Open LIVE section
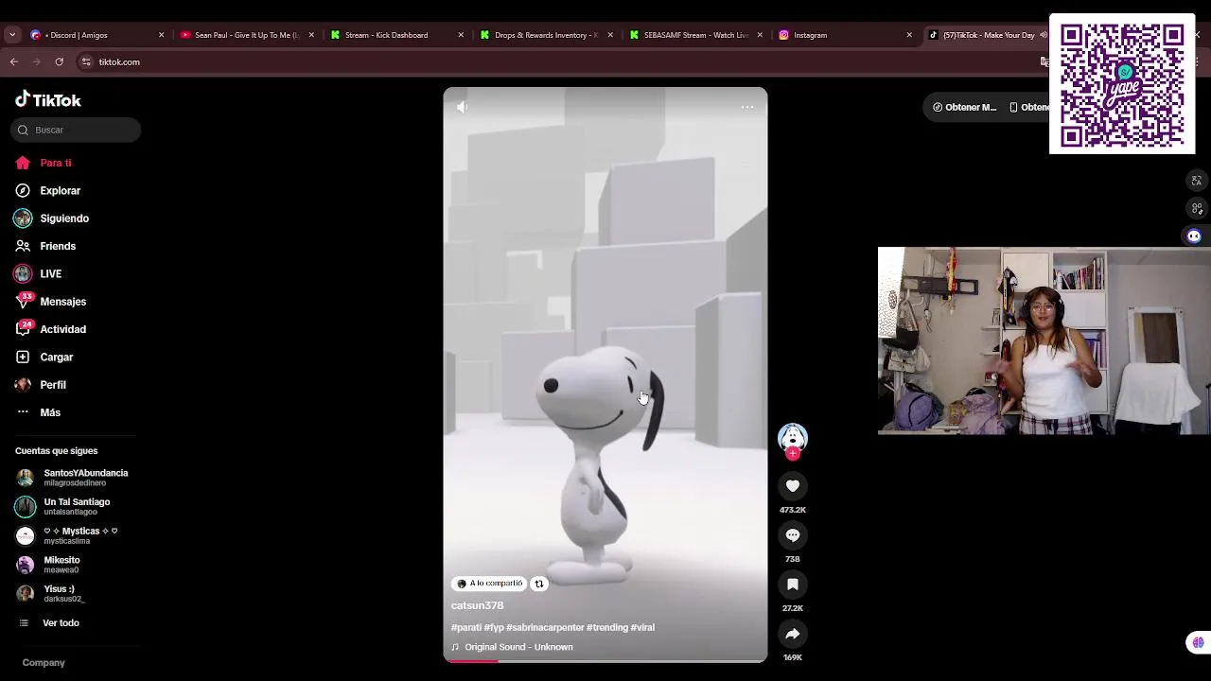 pyautogui.click(x=50, y=273)
